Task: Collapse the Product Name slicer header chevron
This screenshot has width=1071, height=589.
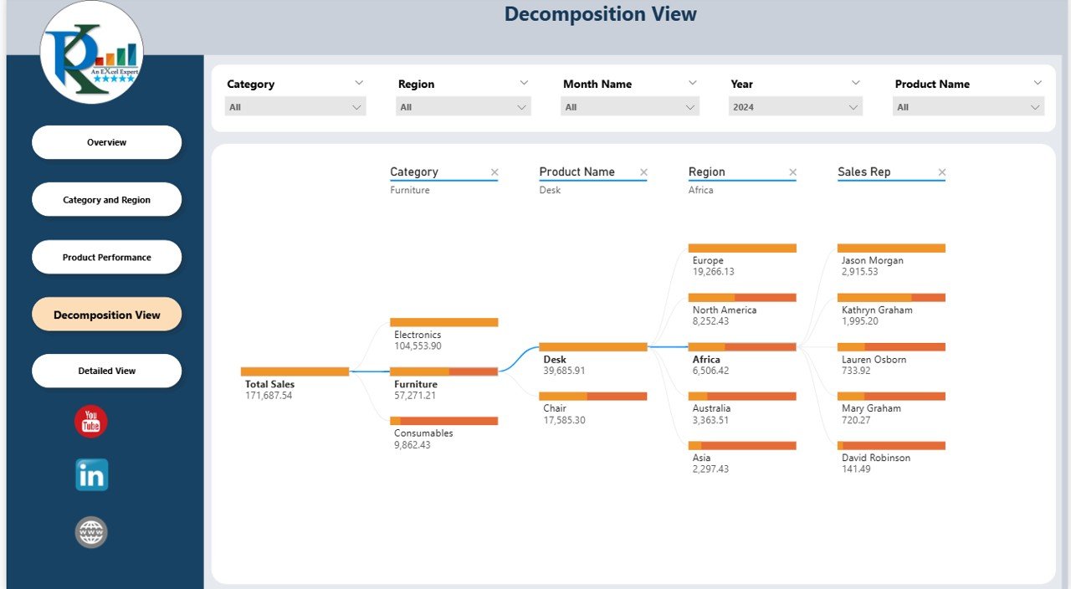Action: tap(1038, 83)
